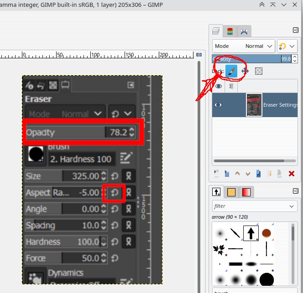Viewport: 303px width, 293px height.
Task: Select the brown sphere brush
Action: point(266,233)
